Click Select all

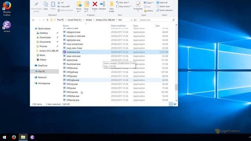[162, 3]
